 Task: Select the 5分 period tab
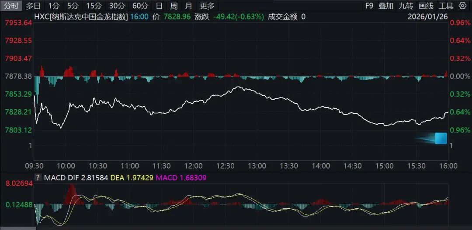(73, 6)
